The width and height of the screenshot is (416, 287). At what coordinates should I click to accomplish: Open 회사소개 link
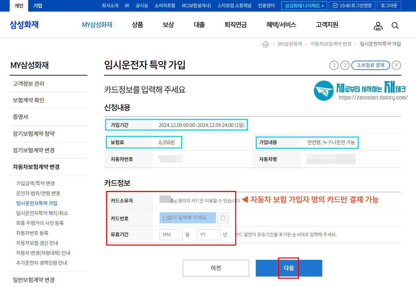(x=110, y=6)
